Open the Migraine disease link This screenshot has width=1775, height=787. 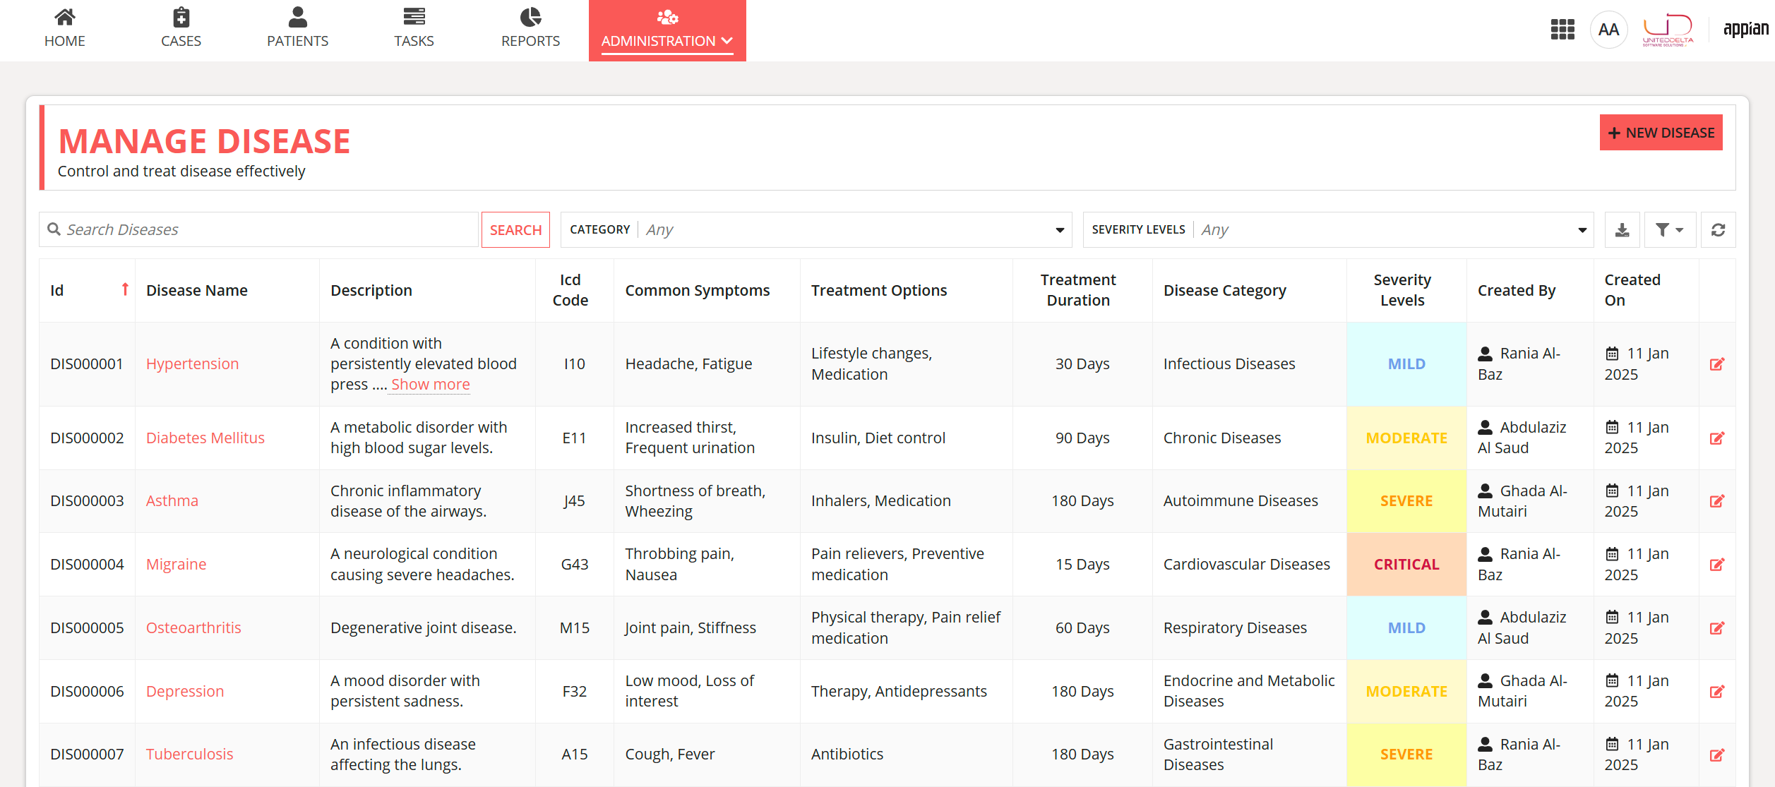[x=176, y=565]
